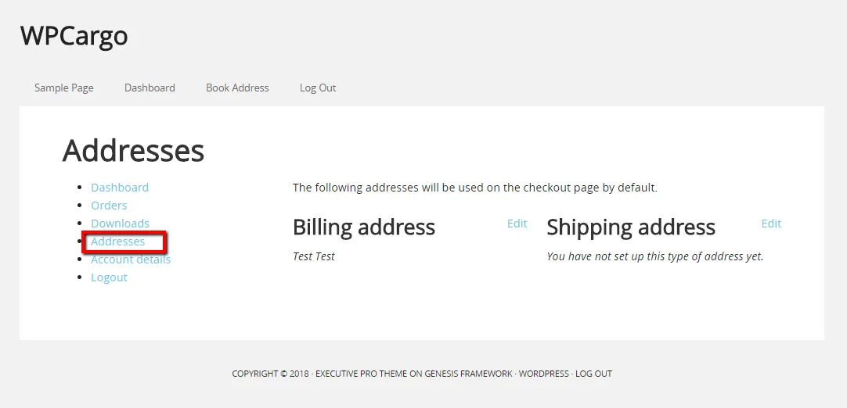Click the Addresses page heading
The width and height of the screenshot is (847, 408).
pos(133,150)
